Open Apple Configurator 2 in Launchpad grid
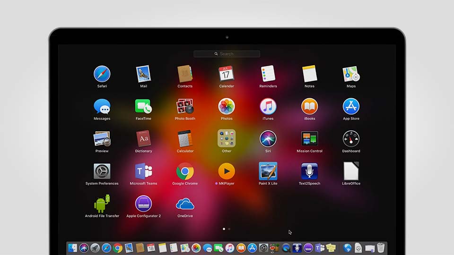454x255 pixels. click(143, 204)
